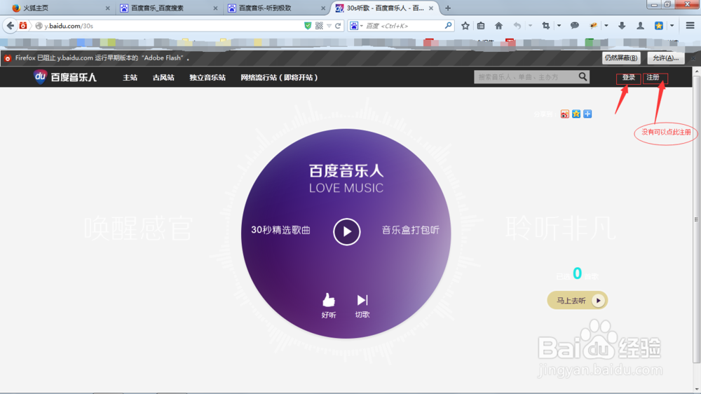Open 古风站 in site navigation
The height and width of the screenshot is (394, 701).
pos(163,77)
